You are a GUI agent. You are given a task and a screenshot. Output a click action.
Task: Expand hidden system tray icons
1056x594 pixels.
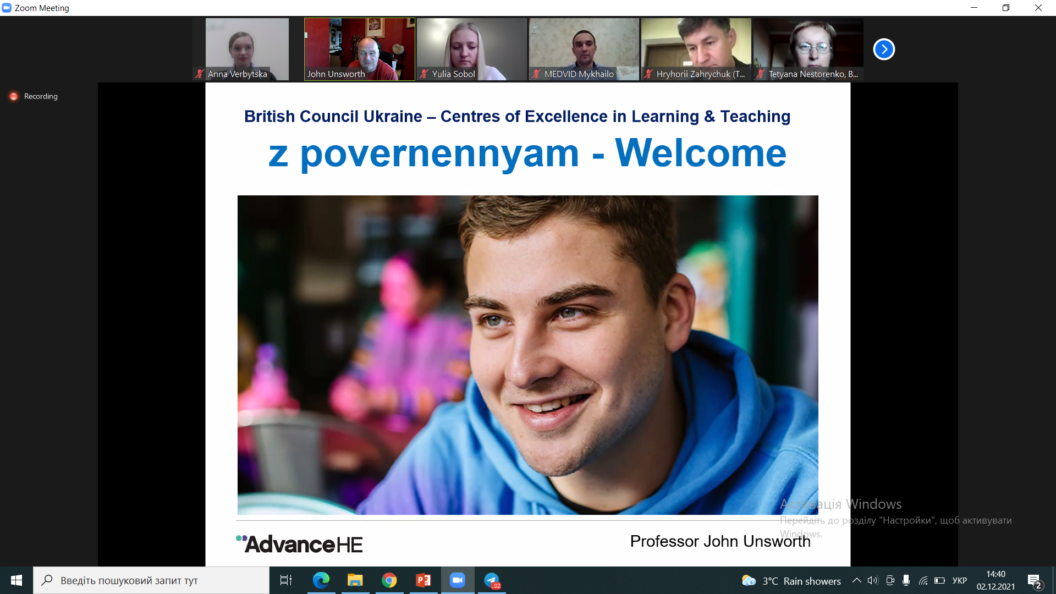[856, 581]
